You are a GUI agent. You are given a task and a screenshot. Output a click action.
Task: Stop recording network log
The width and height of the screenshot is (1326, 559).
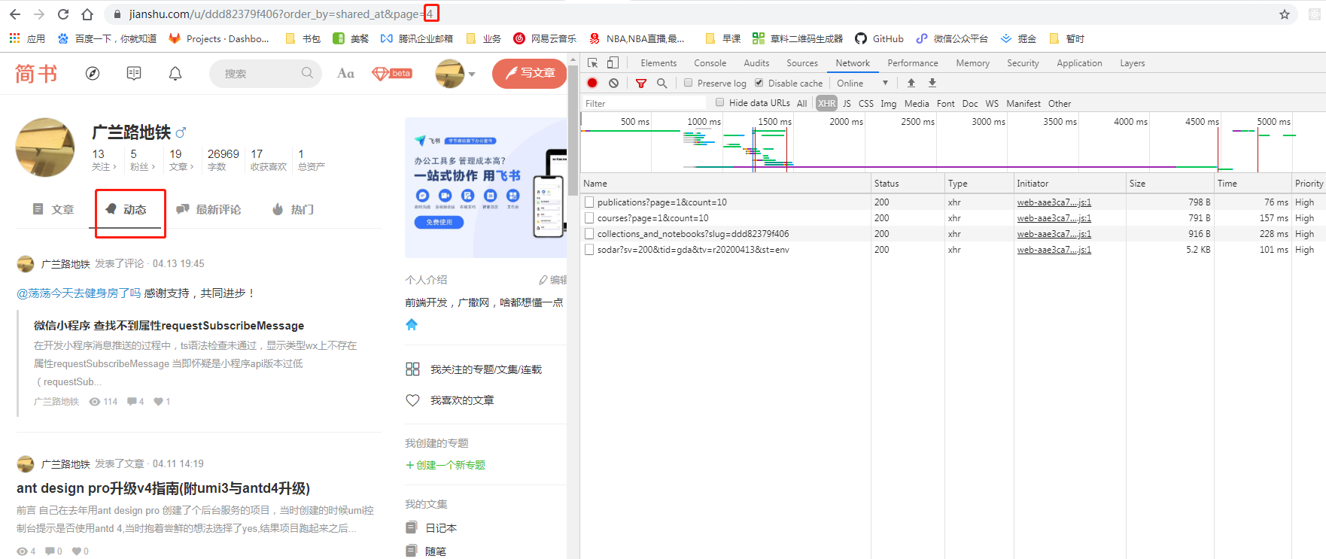(592, 83)
